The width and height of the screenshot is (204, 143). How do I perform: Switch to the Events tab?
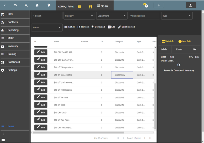[179, 49]
